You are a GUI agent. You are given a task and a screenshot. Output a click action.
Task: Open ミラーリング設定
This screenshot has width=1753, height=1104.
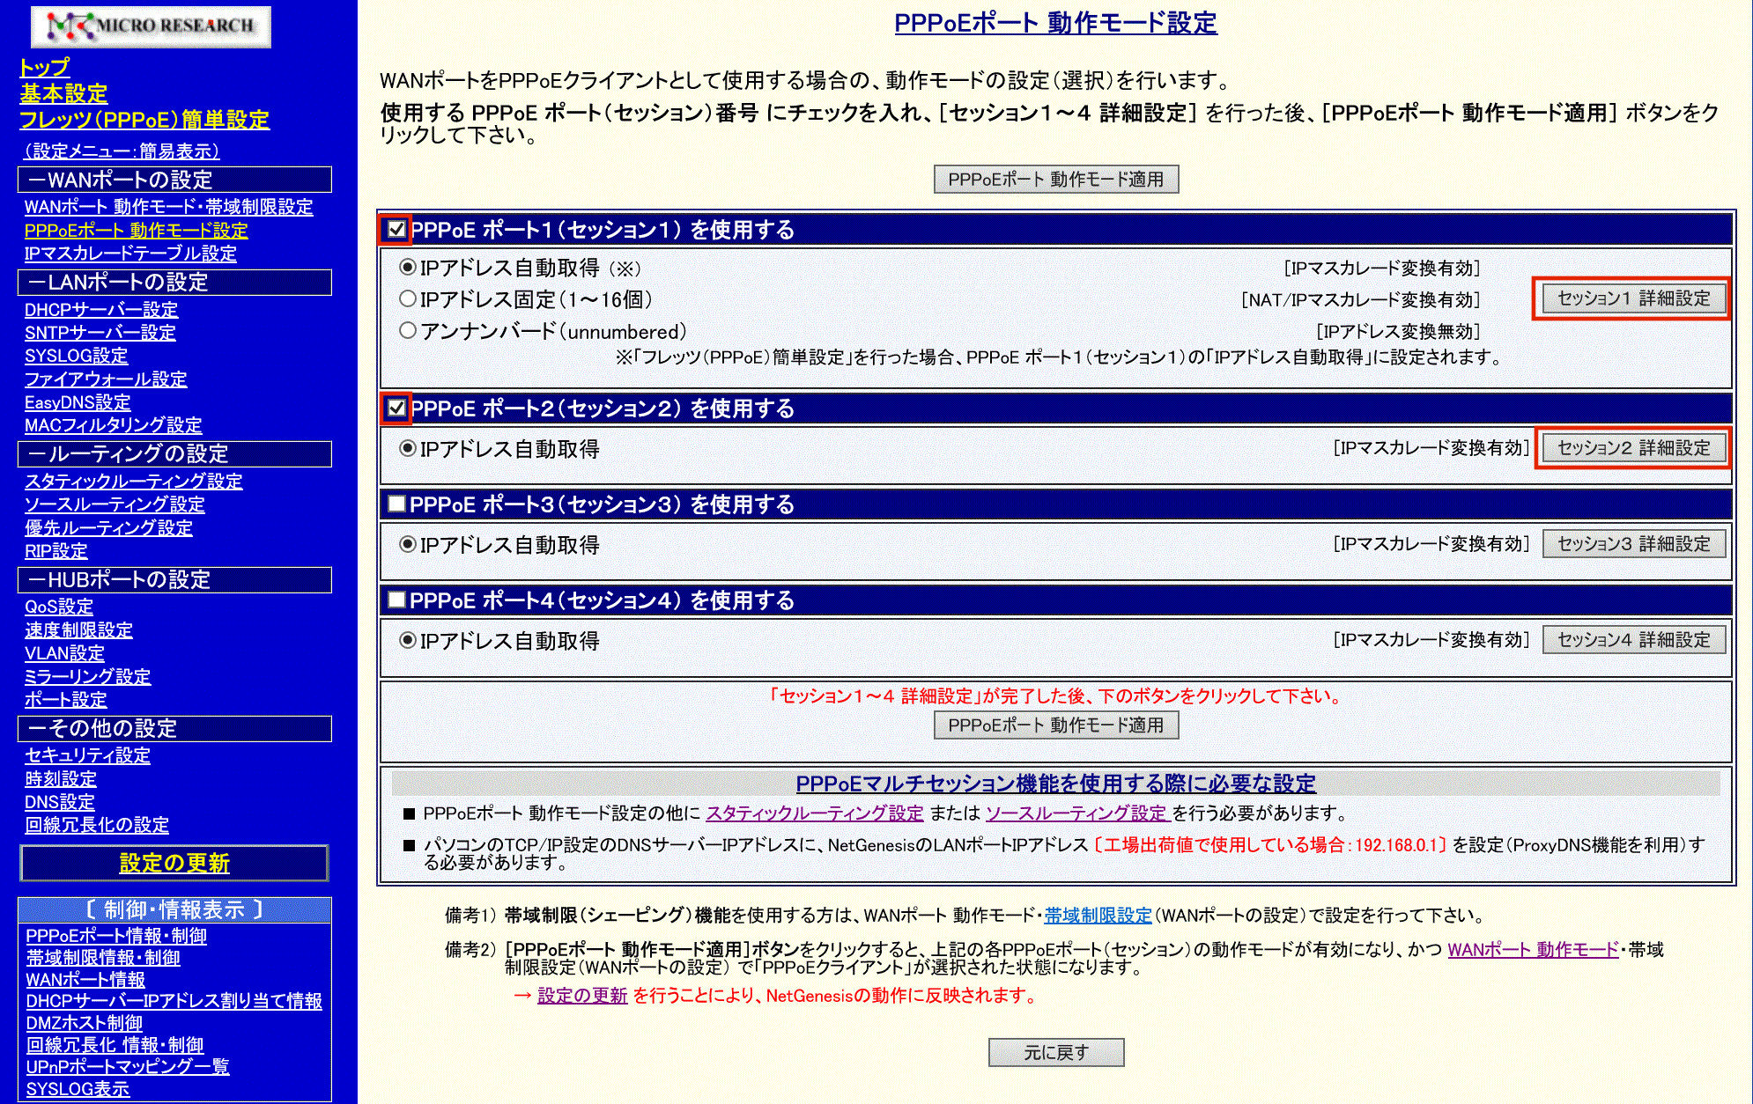[88, 677]
